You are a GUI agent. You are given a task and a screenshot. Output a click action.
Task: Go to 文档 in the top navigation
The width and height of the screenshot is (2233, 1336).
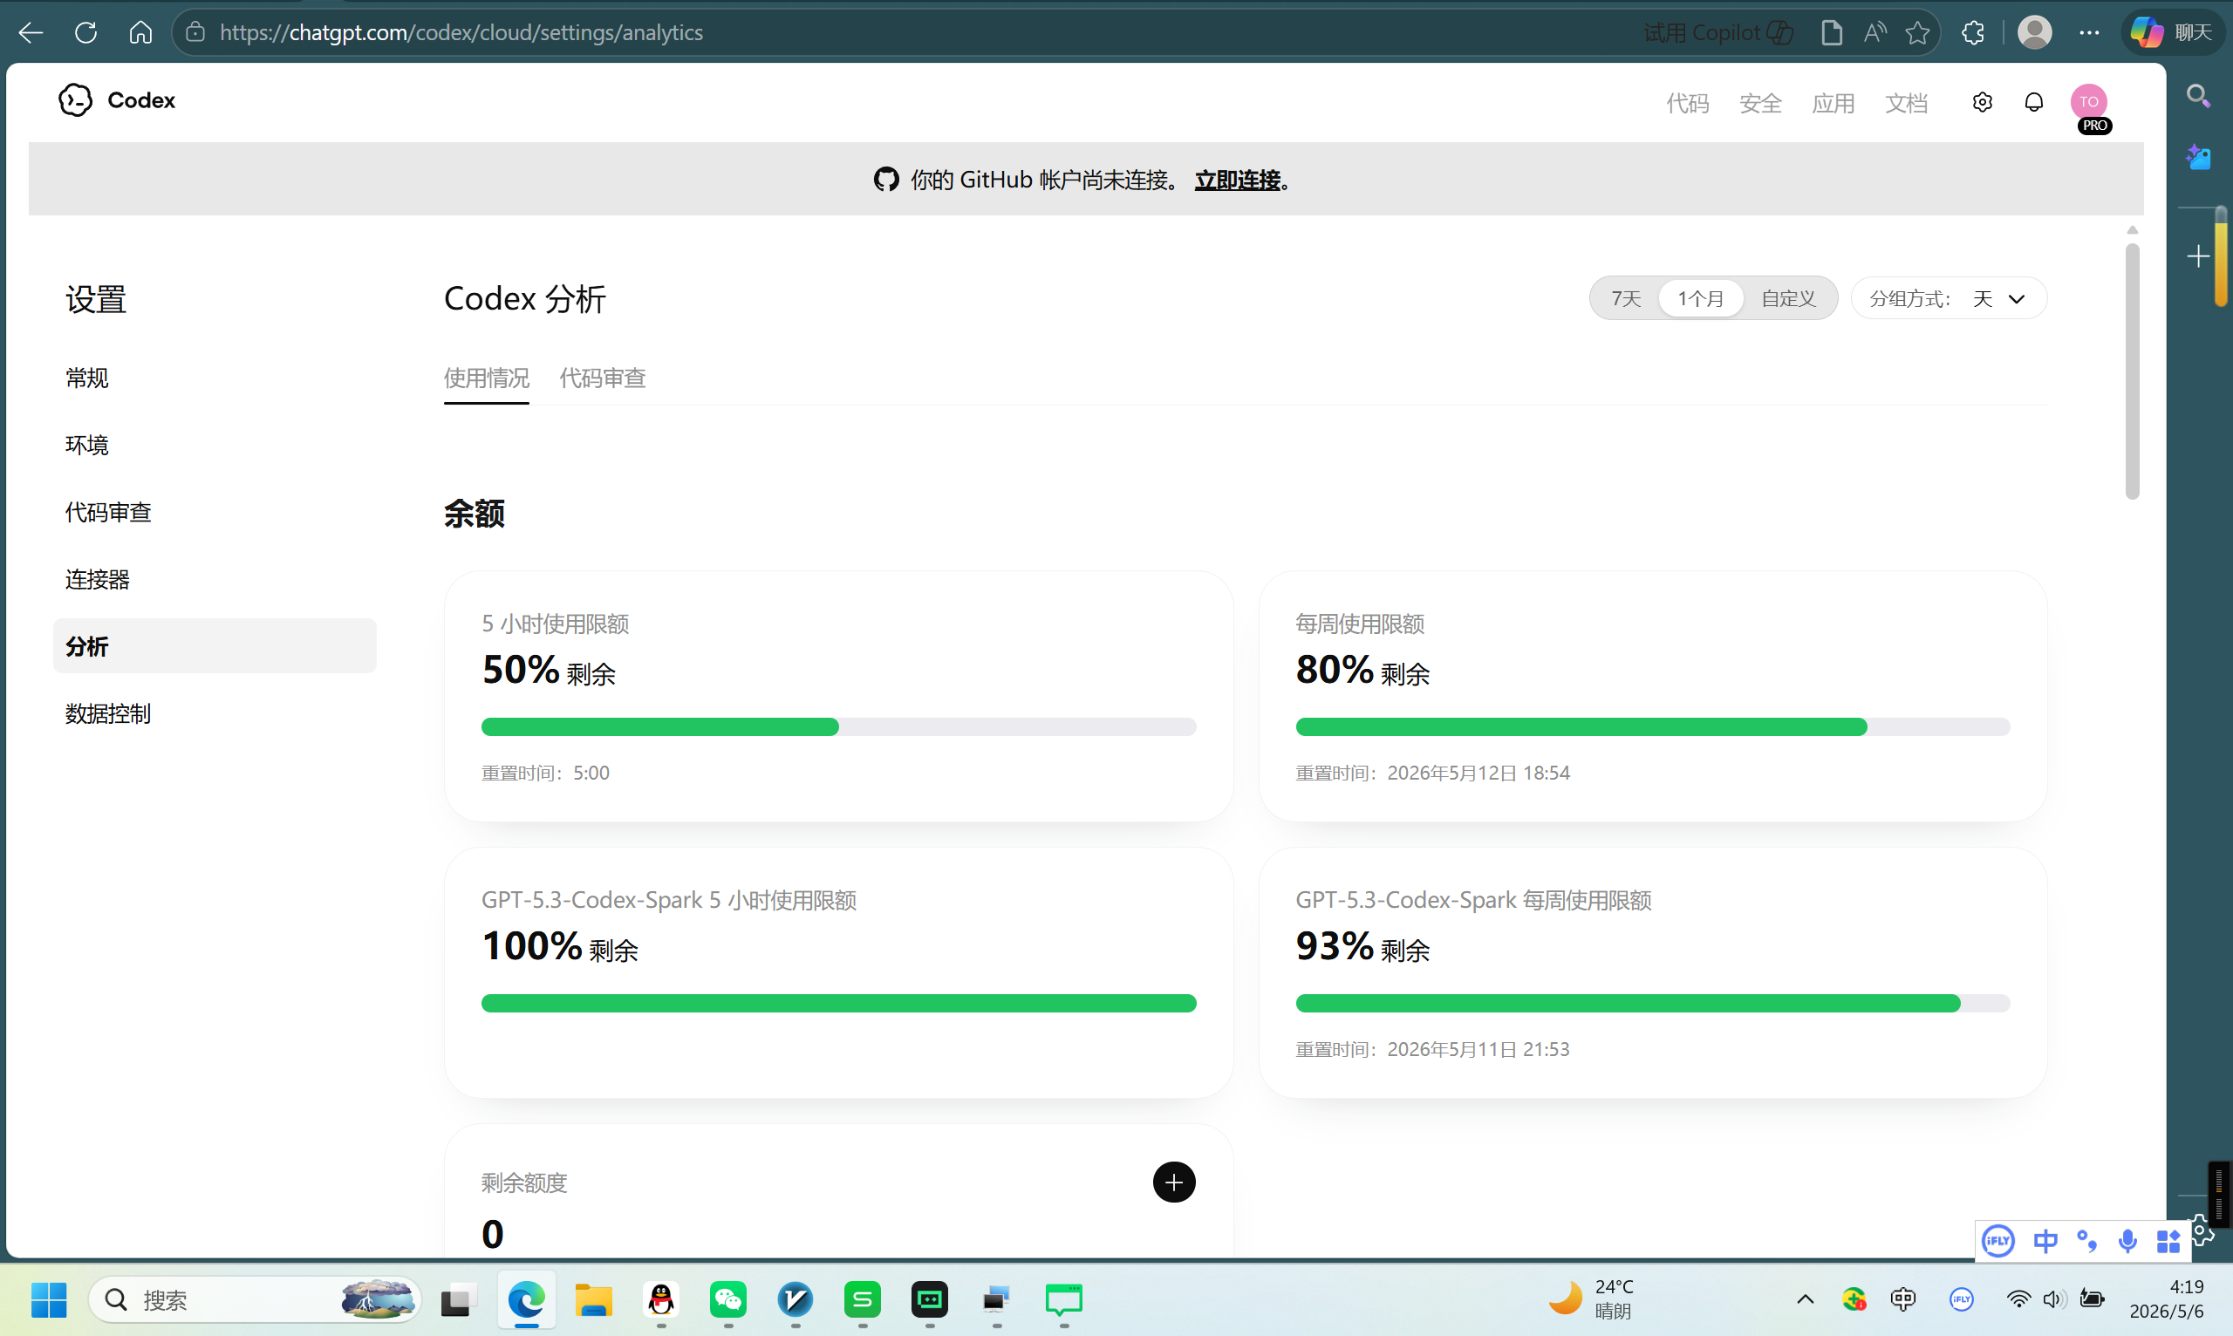[1905, 103]
